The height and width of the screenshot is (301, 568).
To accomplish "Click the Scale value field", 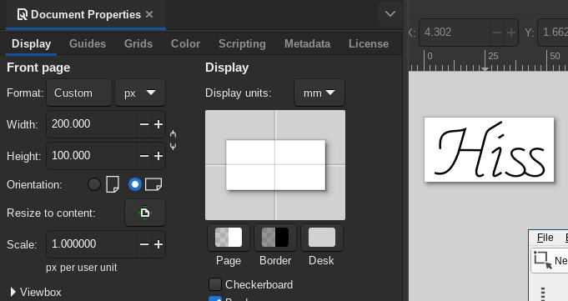I will [92, 243].
